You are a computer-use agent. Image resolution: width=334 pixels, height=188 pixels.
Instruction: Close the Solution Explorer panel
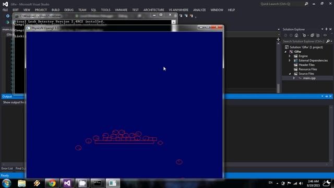click(330, 29)
